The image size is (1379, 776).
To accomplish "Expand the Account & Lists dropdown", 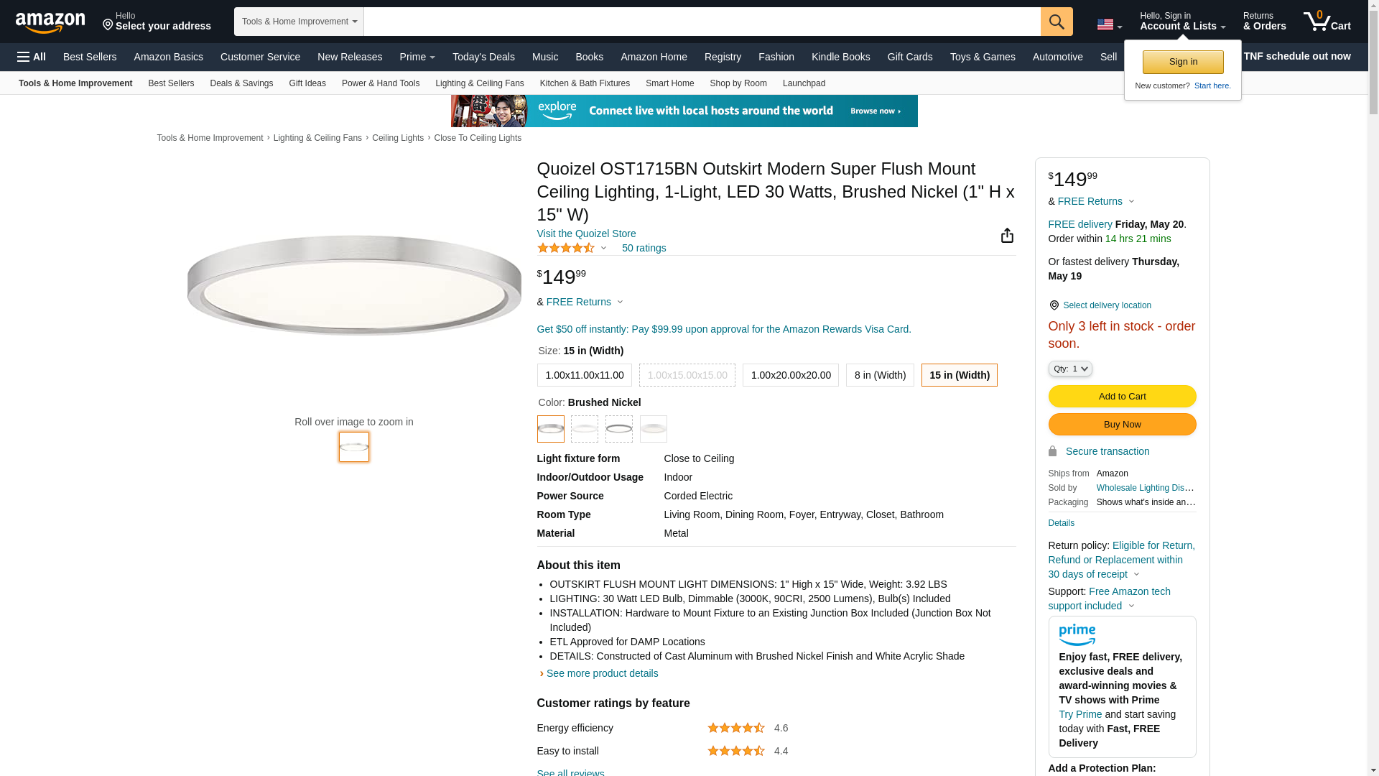I will click(x=1182, y=22).
